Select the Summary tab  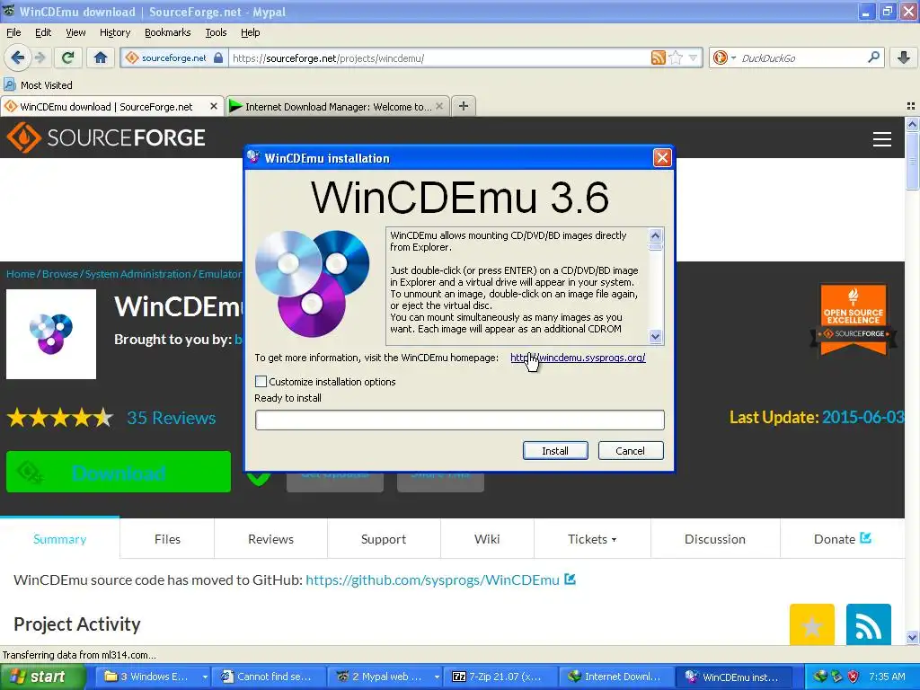click(60, 539)
